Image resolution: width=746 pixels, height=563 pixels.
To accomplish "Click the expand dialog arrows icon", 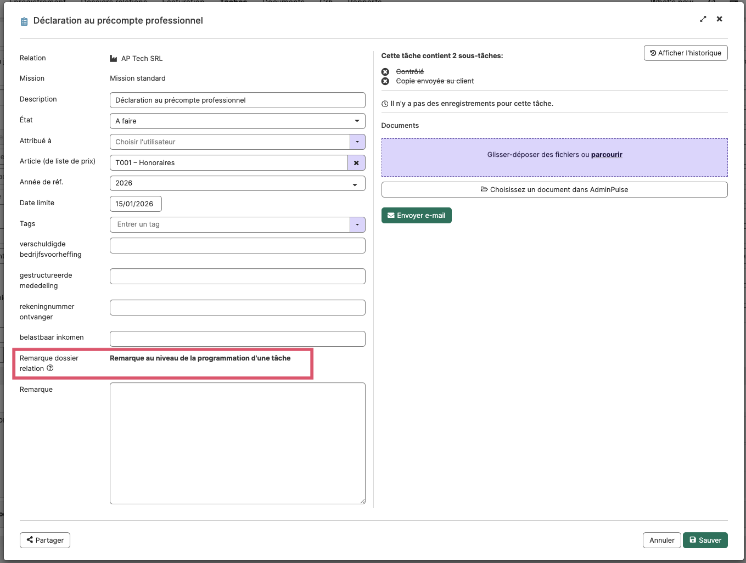I will 703,19.
